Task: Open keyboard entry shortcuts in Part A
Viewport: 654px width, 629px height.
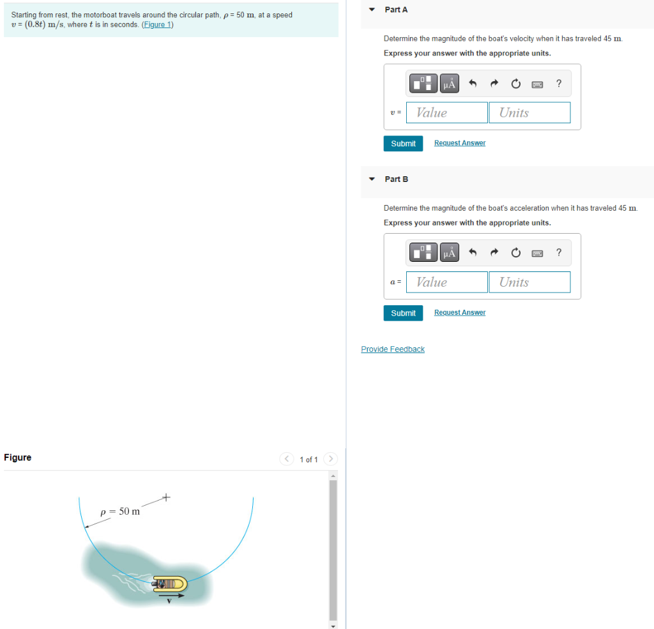Action: coord(537,84)
